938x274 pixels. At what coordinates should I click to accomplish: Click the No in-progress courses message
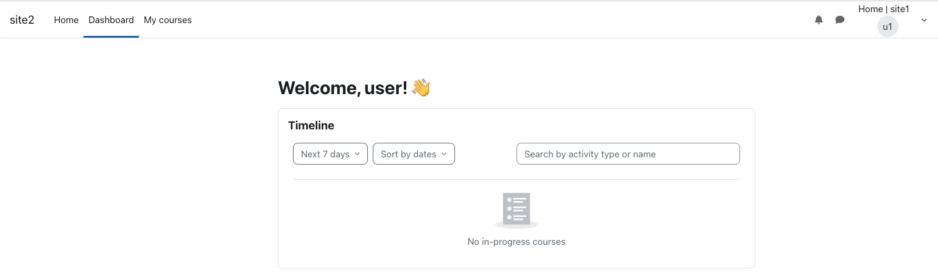(x=517, y=242)
